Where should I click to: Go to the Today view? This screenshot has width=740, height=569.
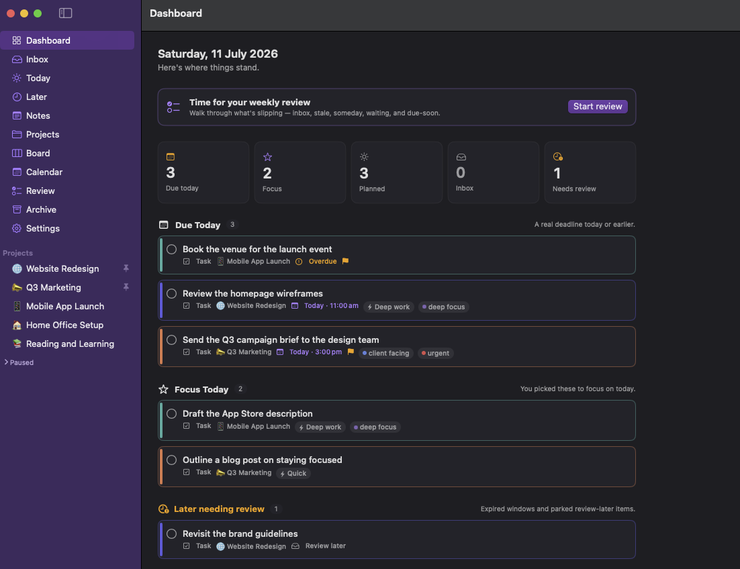coord(67,79)
